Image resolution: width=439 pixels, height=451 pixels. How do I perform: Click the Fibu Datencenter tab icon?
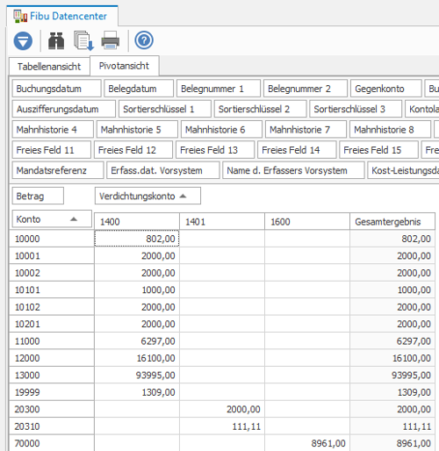pos(20,17)
